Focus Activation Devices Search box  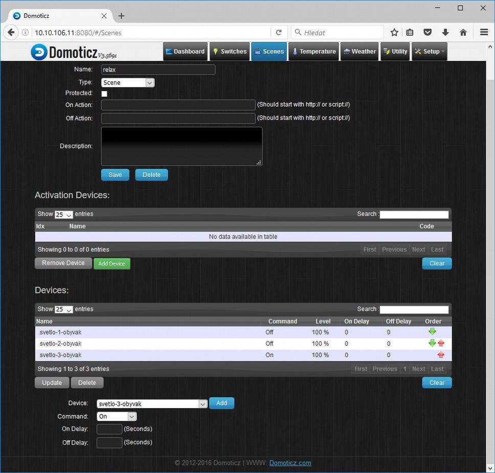pos(414,214)
